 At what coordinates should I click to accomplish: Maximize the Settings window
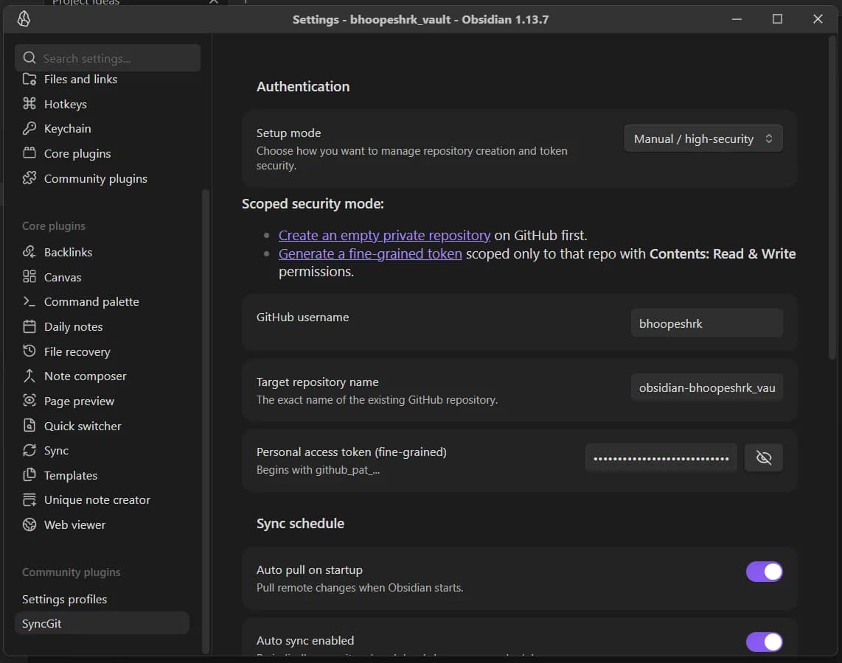click(x=777, y=19)
